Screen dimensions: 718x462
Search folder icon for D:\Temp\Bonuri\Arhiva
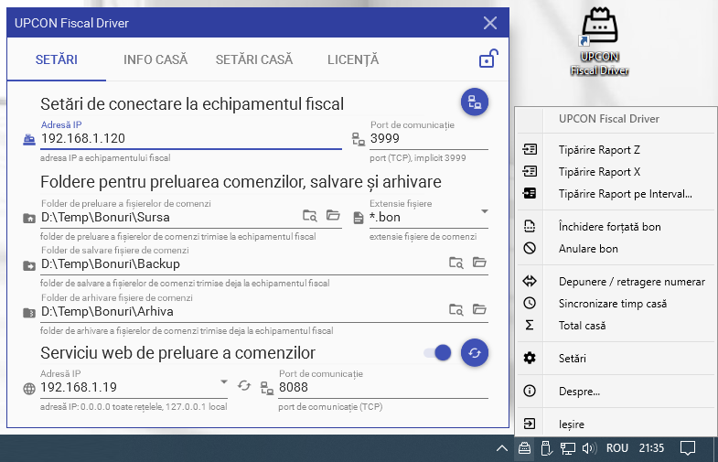[456, 309]
